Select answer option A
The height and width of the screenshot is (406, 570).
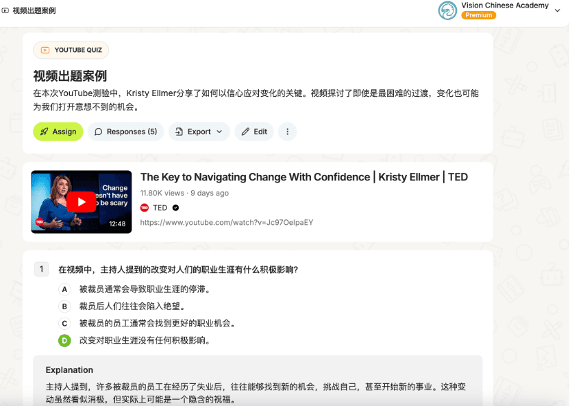click(x=64, y=289)
